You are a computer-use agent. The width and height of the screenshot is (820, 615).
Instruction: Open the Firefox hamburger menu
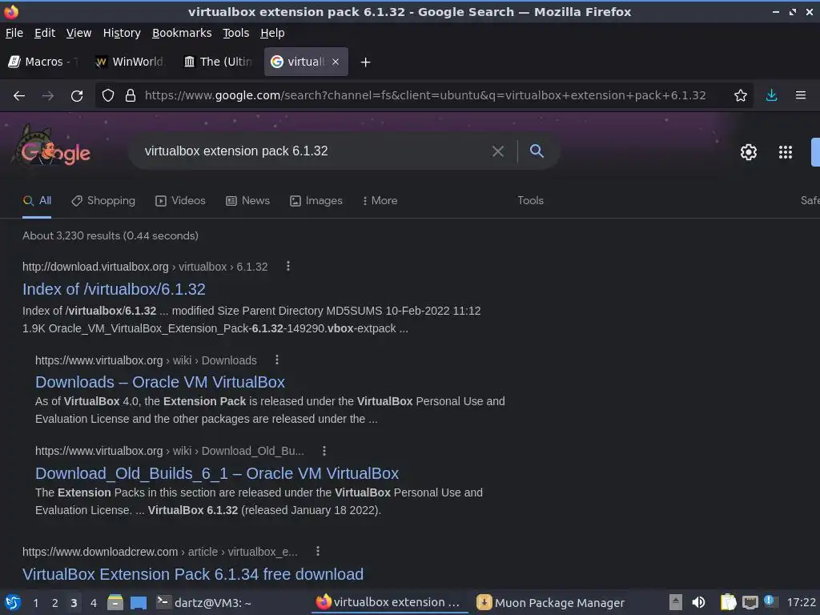(800, 96)
